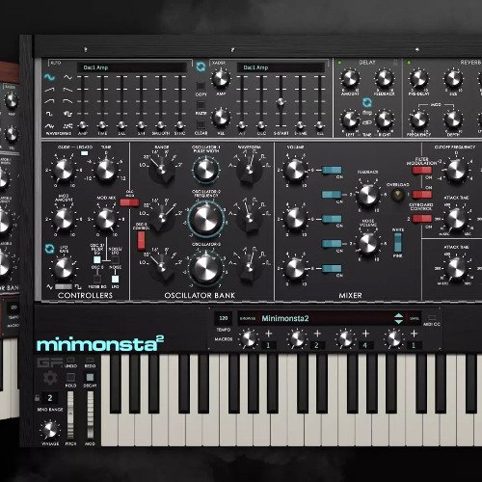Click the PASTE button
Image resolution: width=482 pixels, height=482 pixels.
click(x=201, y=105)
